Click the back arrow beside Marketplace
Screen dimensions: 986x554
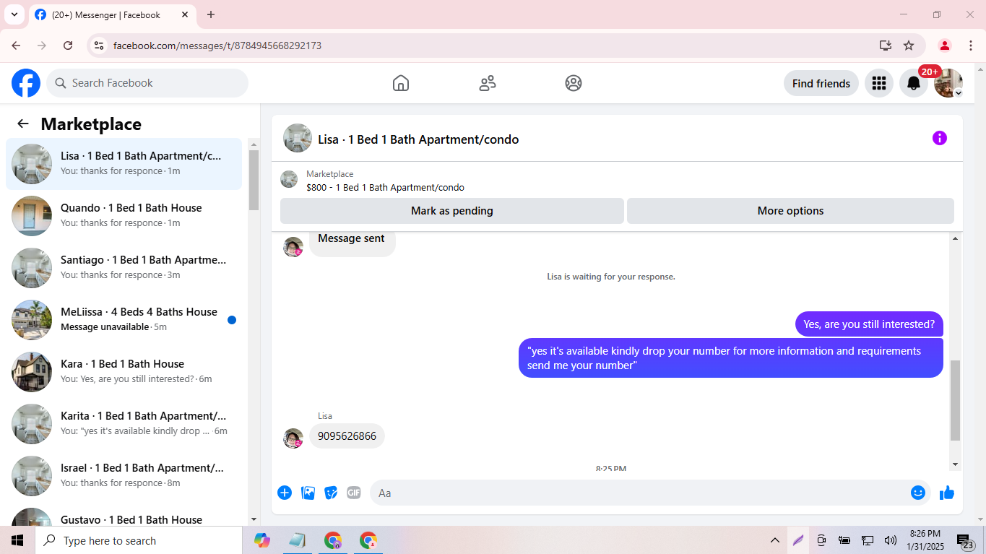point(23,124)
